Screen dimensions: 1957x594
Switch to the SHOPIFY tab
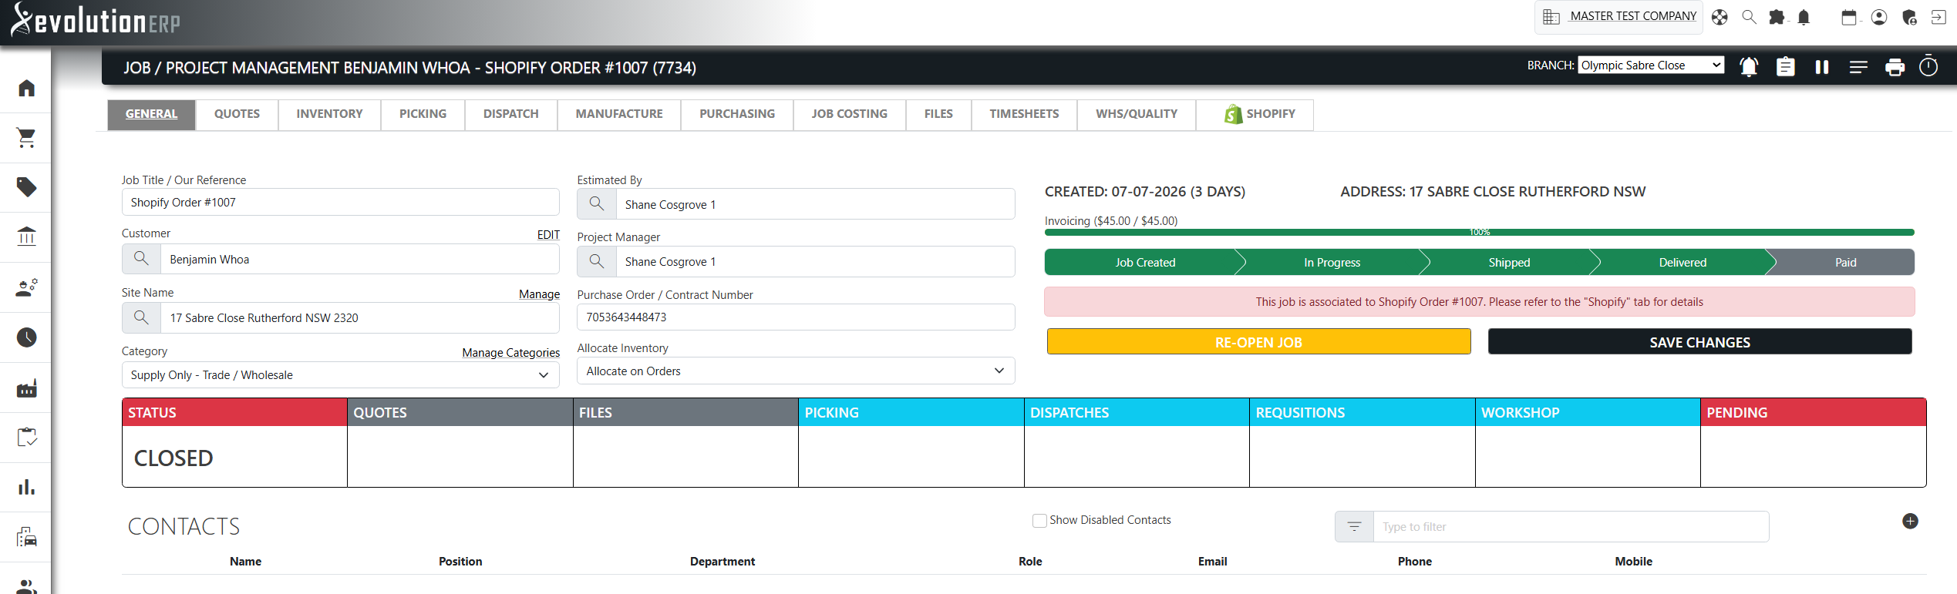1255,114
